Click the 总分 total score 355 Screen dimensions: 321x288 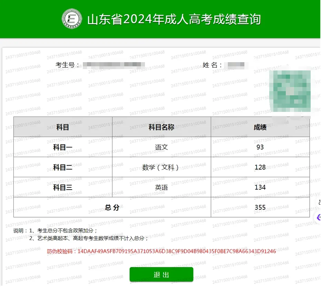260,208
